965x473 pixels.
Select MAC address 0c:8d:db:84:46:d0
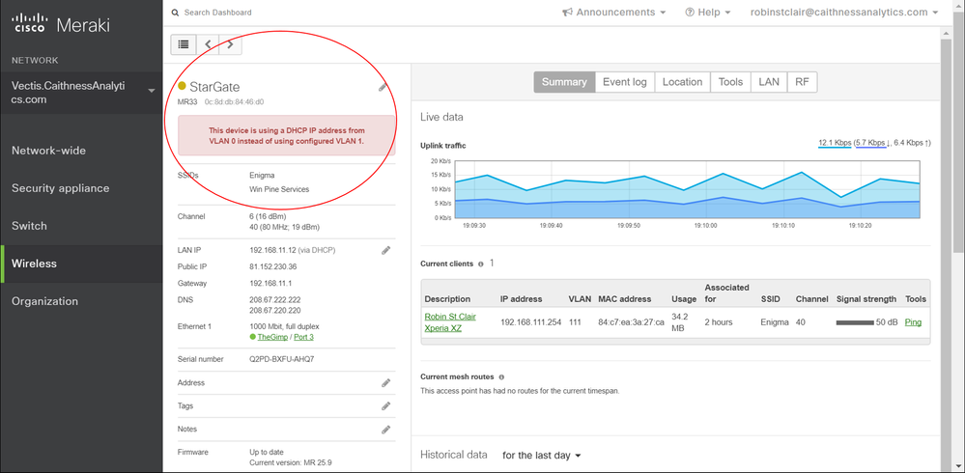click(x=235, y=102)
